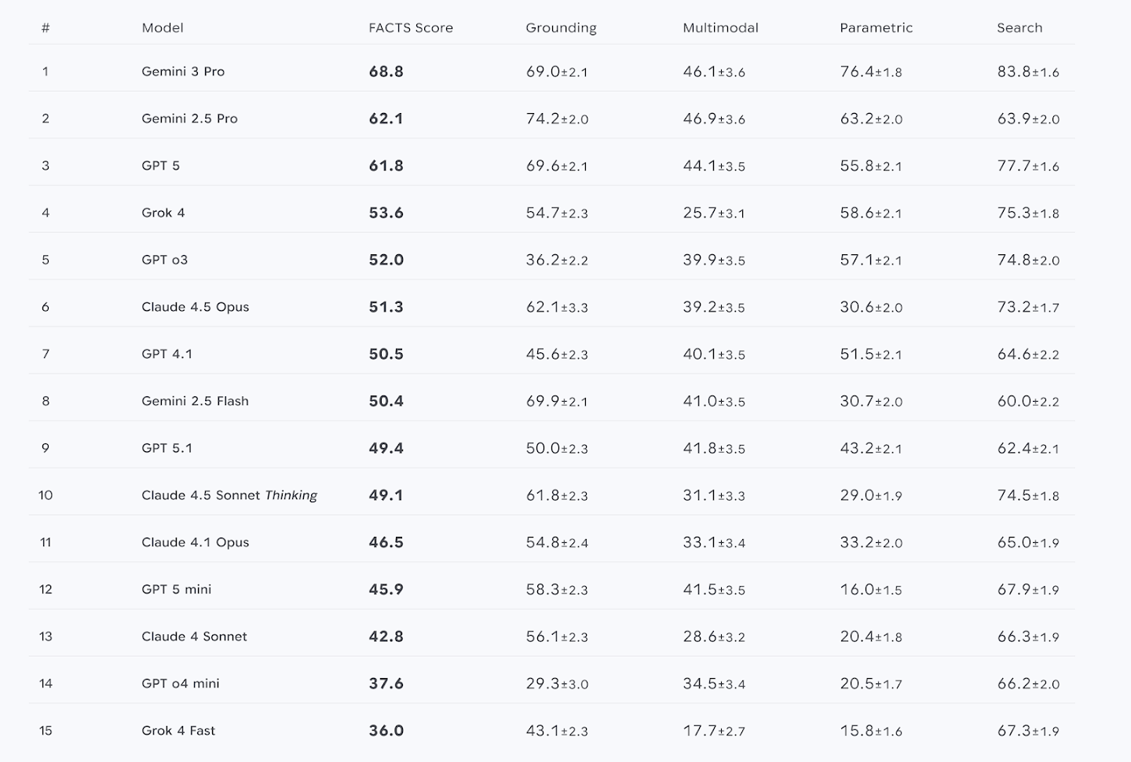1131x762 pixels.
Task: Open the Gemini 3 Pro model entry
Action: [x=183, y=71]
